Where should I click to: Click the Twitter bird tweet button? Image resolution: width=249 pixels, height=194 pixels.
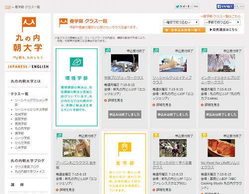(183, 6)
